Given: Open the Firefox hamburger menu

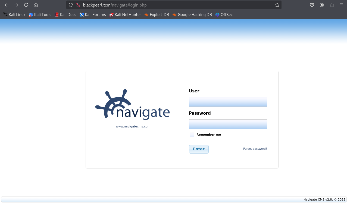Looking at the screenshot, I should 341,5.
